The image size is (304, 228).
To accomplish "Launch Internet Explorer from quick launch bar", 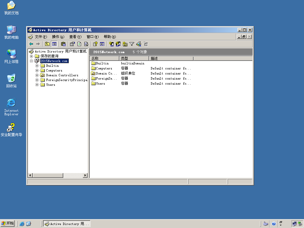I will pos(22,224).
